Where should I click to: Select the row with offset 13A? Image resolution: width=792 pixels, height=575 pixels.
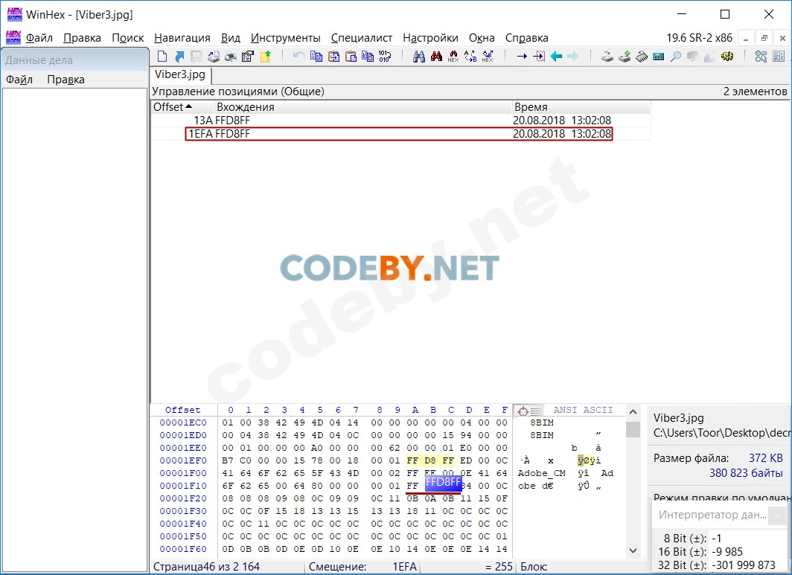tap(401, 121)
